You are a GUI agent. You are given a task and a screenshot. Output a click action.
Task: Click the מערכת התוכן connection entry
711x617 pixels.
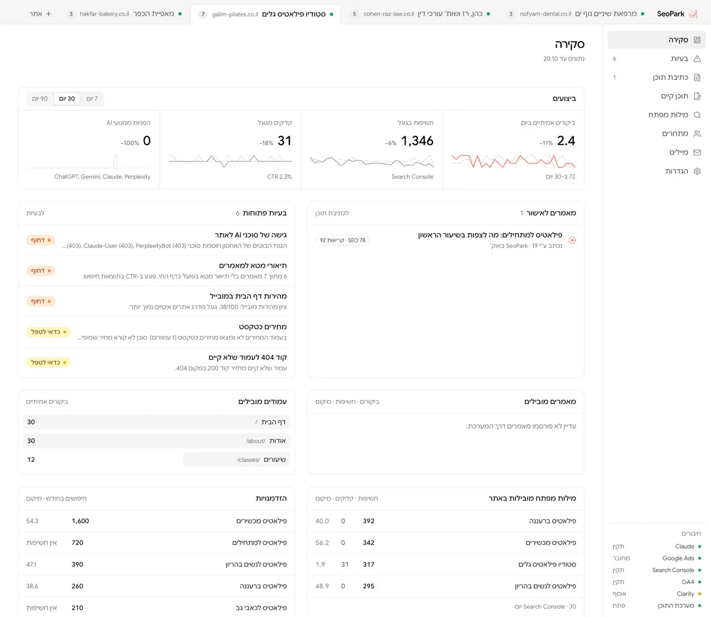point(657,605)
